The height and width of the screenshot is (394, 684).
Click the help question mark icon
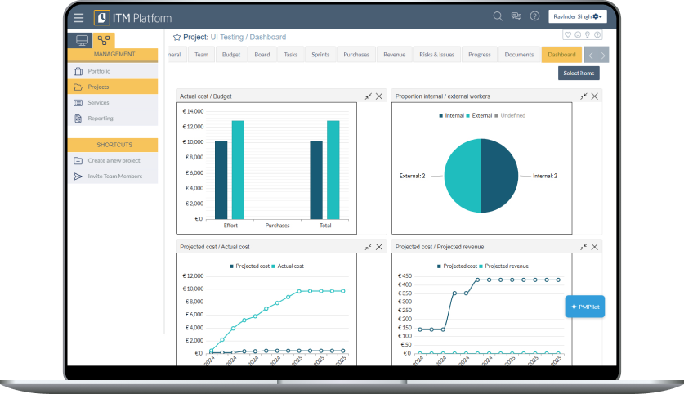pyautogui.click(x=534, y=16)
